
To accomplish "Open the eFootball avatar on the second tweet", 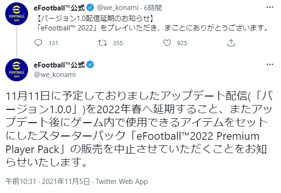I will [x=17, y=70].
